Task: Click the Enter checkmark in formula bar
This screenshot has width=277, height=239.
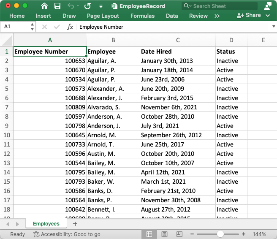Action: 57,27
